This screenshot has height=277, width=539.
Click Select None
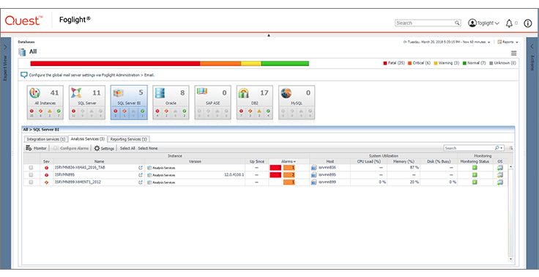[x=148, y=148]
